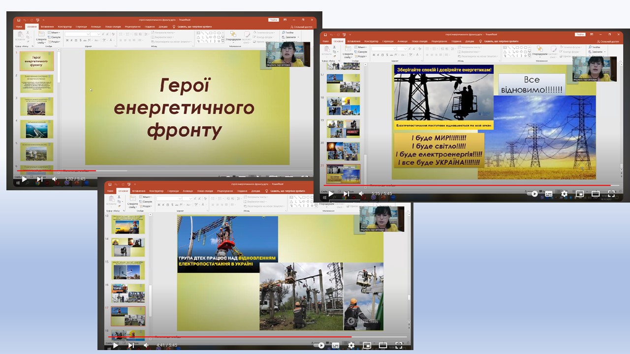Open the Конструктор tab in the title-slide PowerPoint

tap(65, 27)
